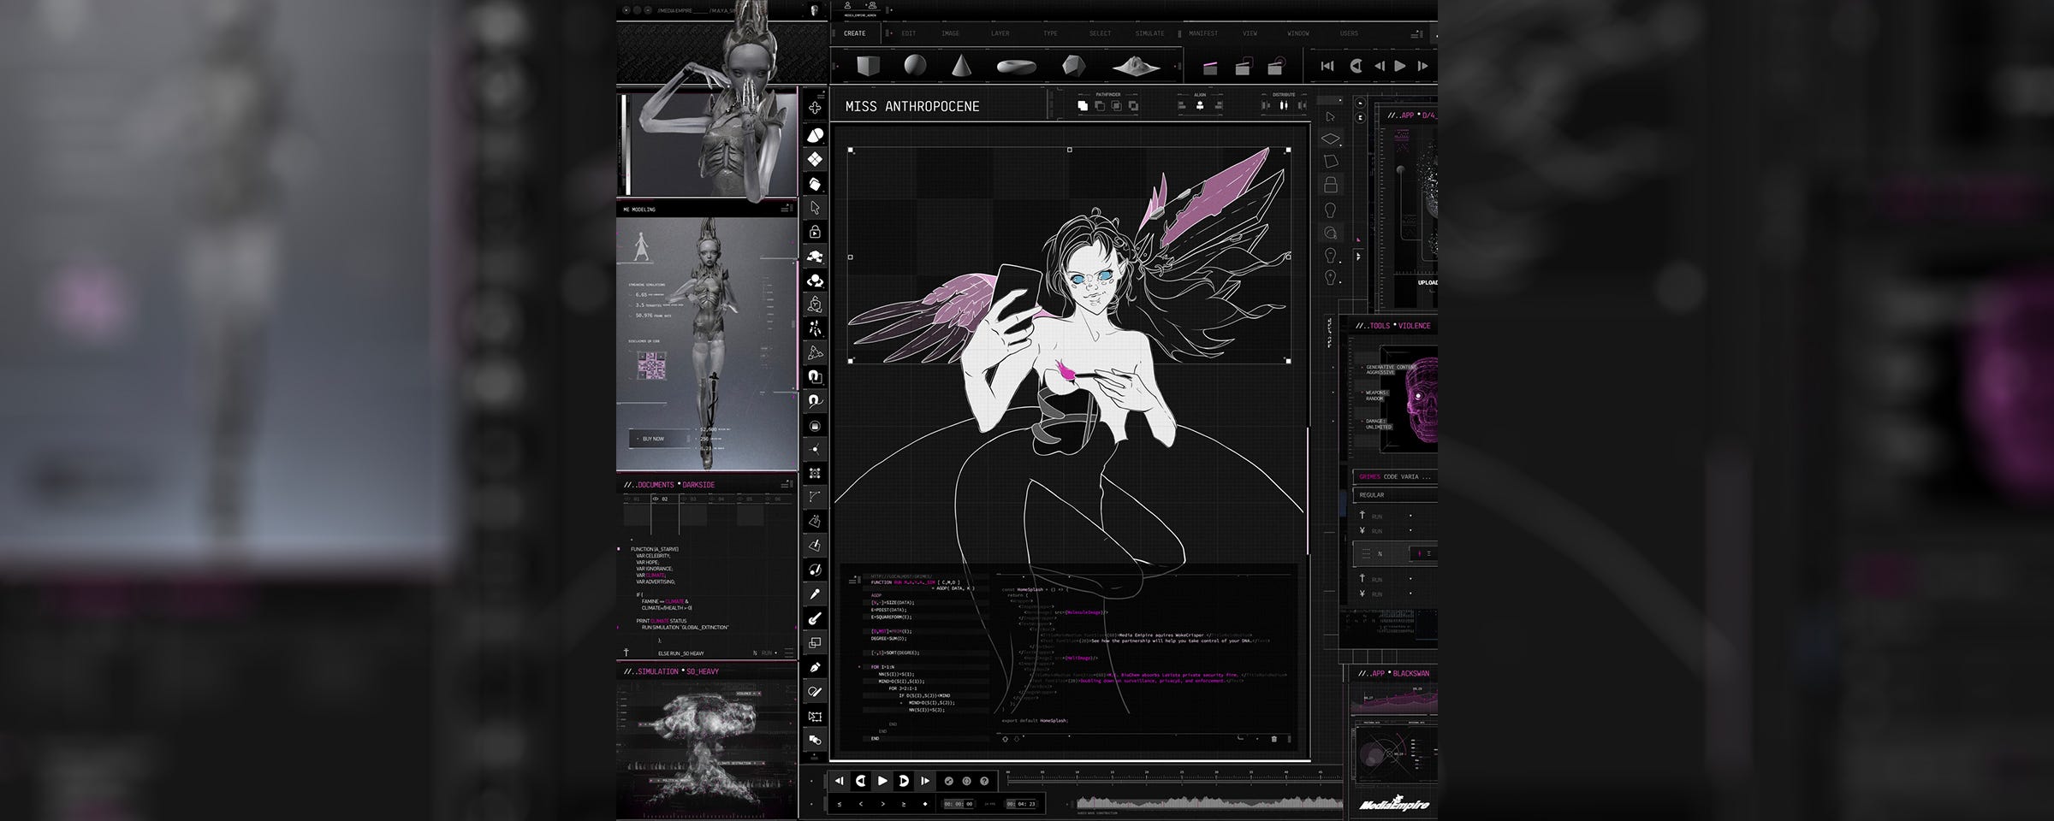This screenshot has width=2054, height=821.
Task: Click the Pathfinder unite filled squares icon
Action: tap(1083, 105)
